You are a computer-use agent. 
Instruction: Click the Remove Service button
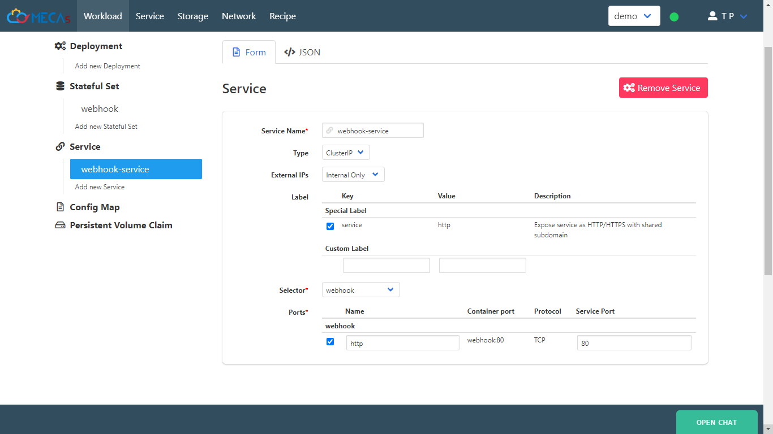pyautogui.click(x=663, y=88)
